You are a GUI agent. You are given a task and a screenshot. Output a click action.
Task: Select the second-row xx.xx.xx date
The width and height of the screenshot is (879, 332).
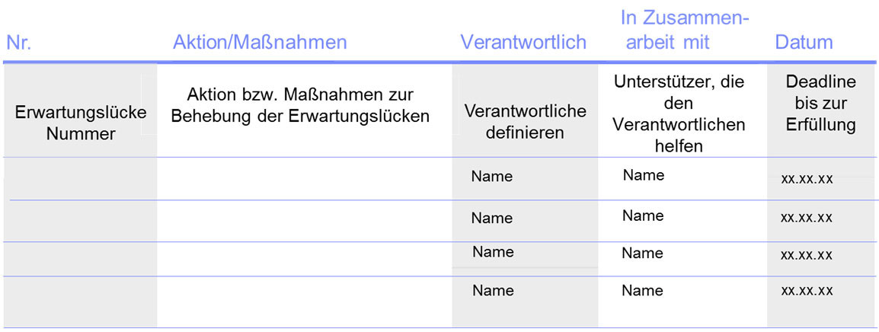click(x=807, y=218)
